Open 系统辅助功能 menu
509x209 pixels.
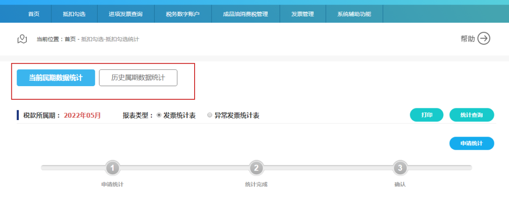(x=354, y=14)
